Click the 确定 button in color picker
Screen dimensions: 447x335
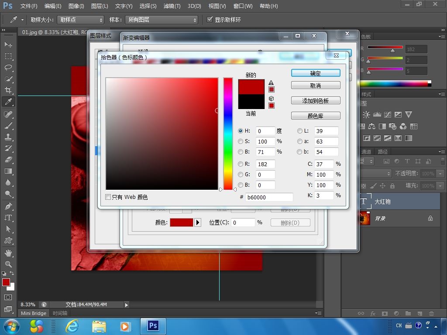click(x=316, y=73)
